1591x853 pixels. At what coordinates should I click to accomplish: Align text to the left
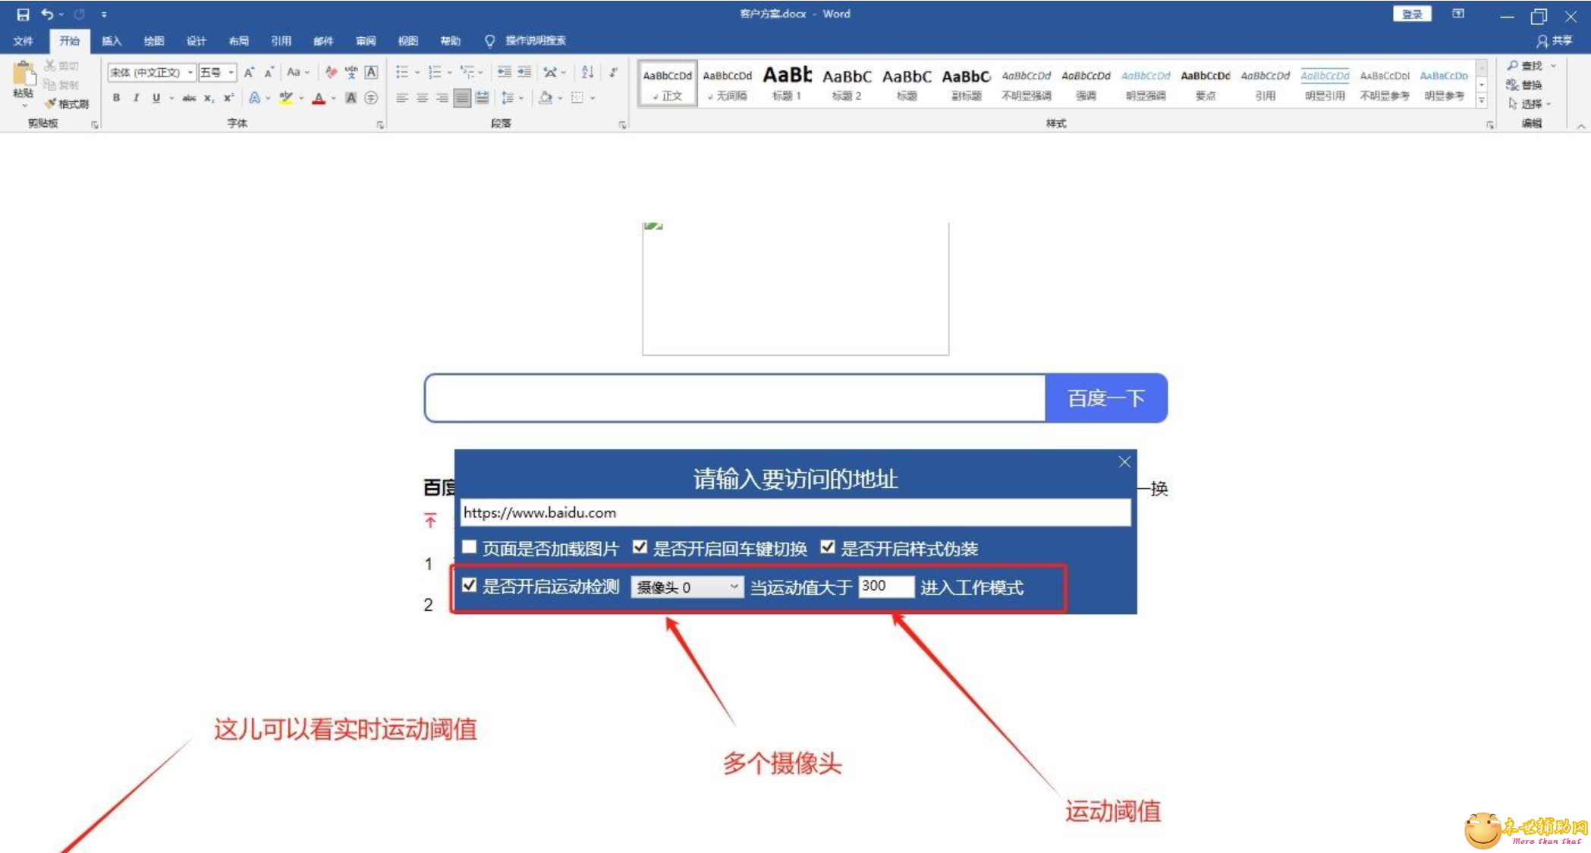[x=402, y=98]
